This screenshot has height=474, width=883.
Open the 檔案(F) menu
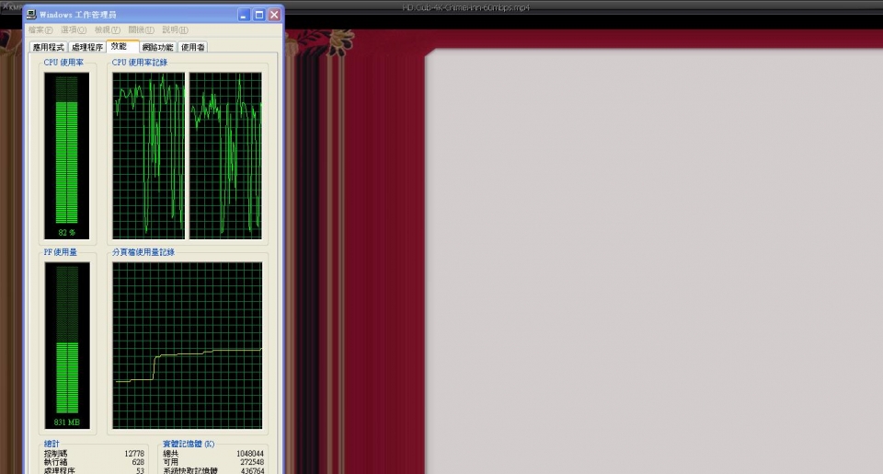[x=40, y=29]
